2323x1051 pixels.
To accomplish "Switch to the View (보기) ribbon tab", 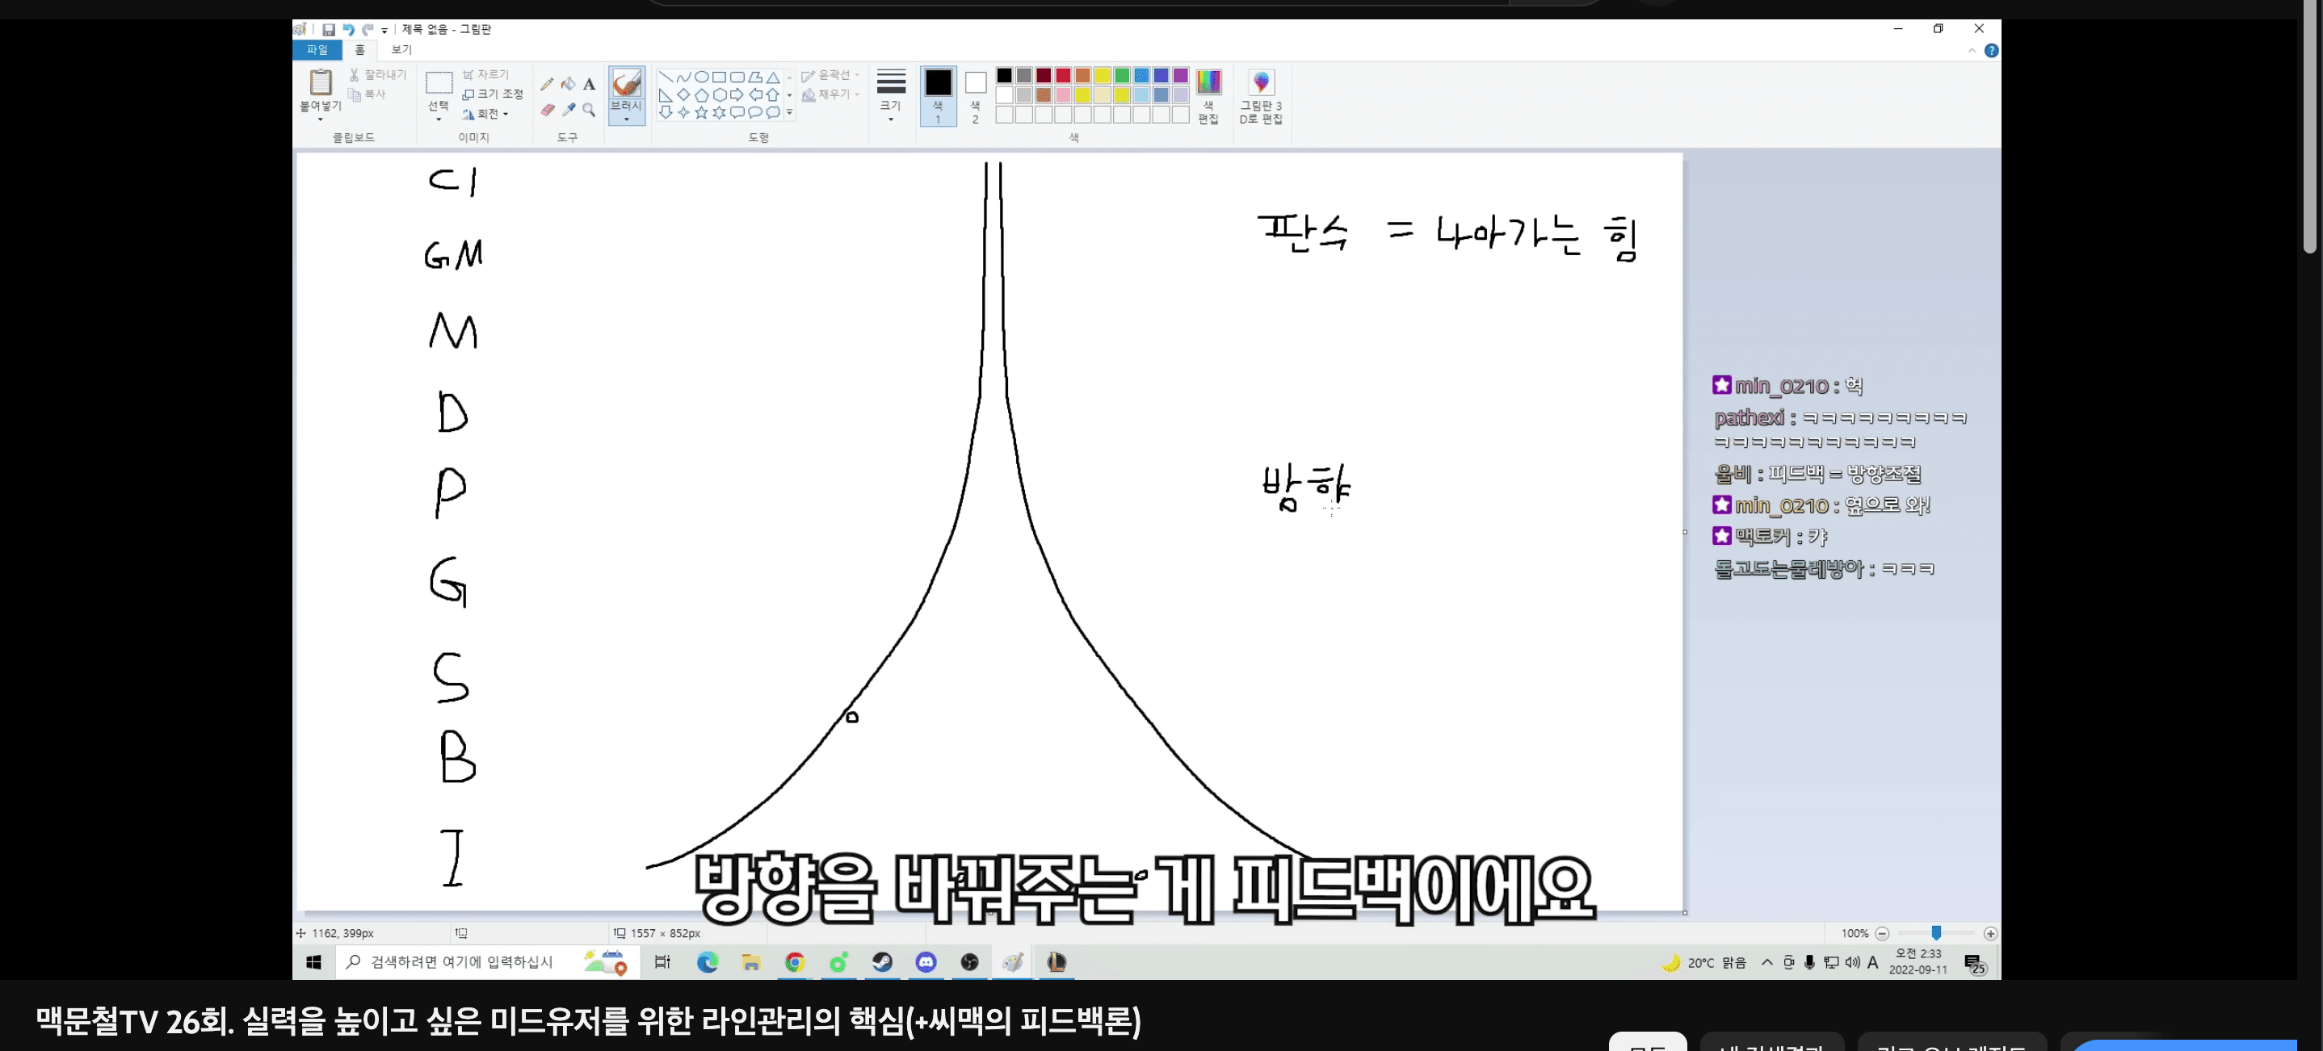I will point(401,51).
